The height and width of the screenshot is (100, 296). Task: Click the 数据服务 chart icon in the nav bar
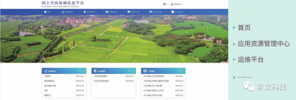click(63, 12)
